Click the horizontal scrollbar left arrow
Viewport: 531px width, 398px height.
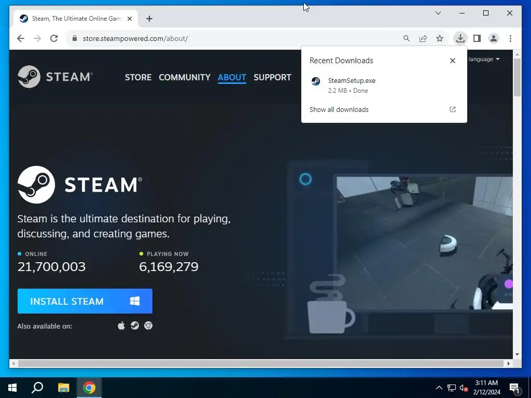click(13, 363)
